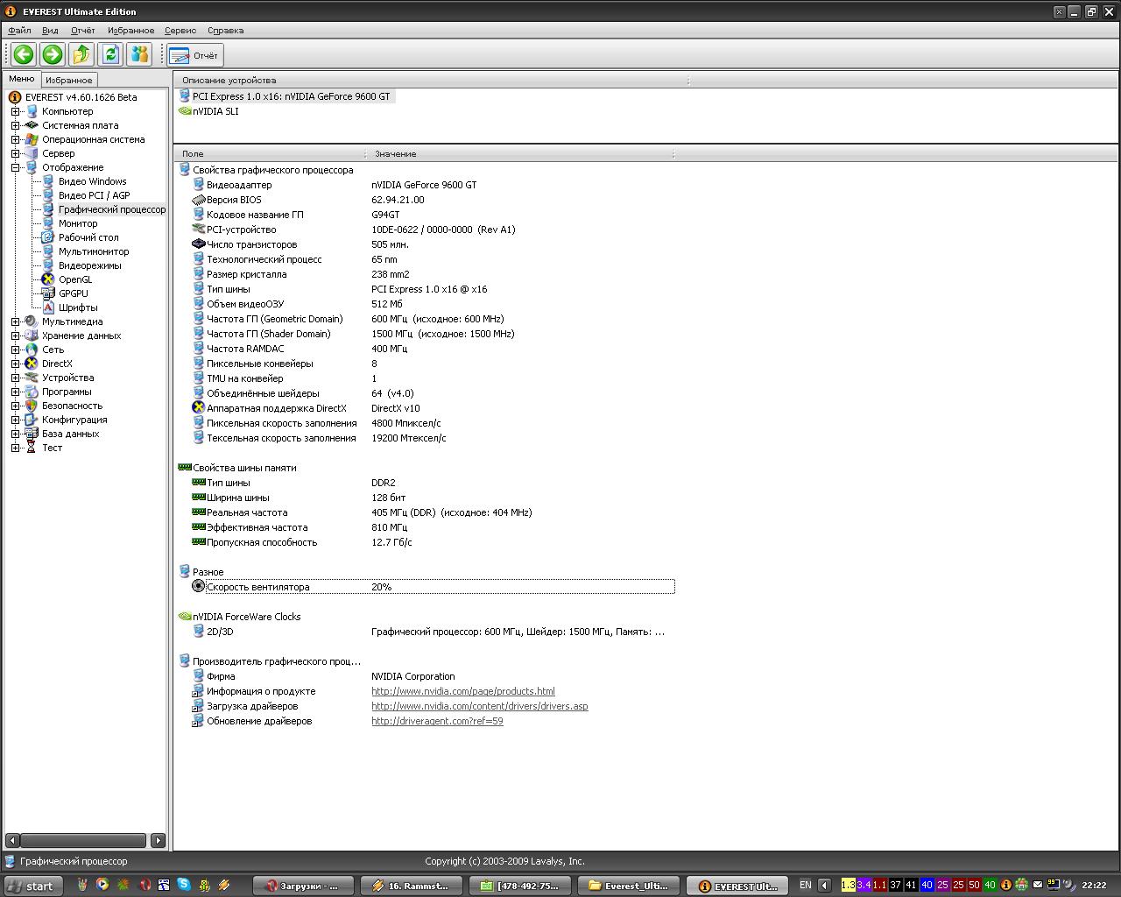Select the PCI Express nVIDIA GeForce 9600 GT device
The width and height of the screenshot is (1121, 897).
[x=291, y=96]
